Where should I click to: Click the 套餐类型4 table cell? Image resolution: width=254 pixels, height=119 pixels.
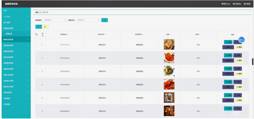140,85
